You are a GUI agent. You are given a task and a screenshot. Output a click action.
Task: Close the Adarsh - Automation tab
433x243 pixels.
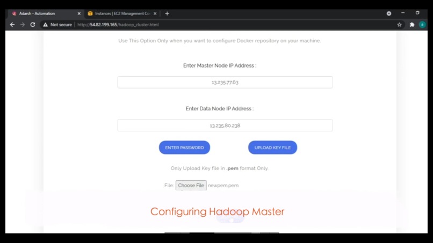pyautogui.click(x=79, y=13)
